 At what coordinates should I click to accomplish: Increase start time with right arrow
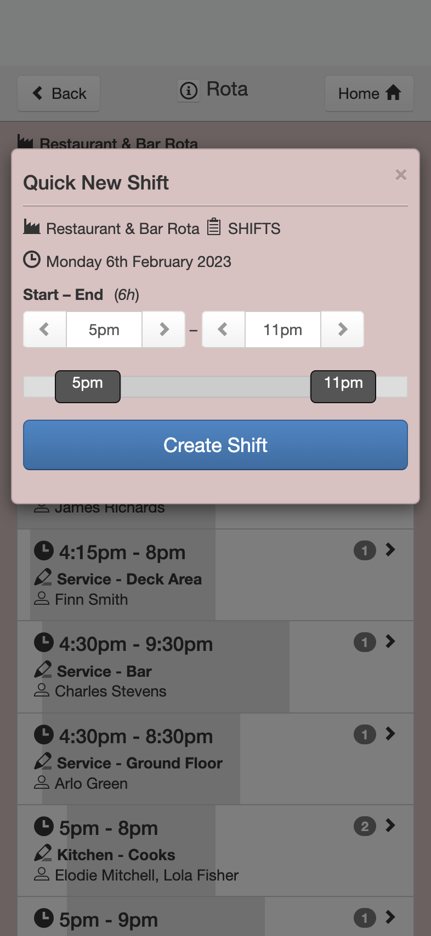163,330
